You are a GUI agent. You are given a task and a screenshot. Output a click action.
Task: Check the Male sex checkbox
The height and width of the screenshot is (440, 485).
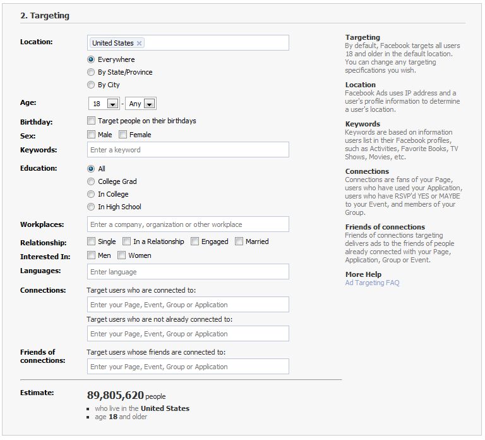point(92,135)
